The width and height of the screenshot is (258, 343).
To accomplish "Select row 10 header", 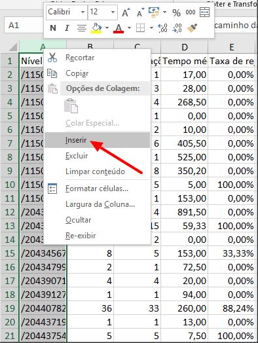I will (10, 185).
